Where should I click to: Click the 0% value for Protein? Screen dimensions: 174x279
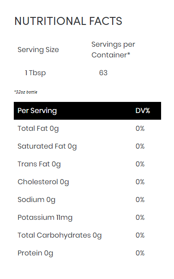point(140,253)
